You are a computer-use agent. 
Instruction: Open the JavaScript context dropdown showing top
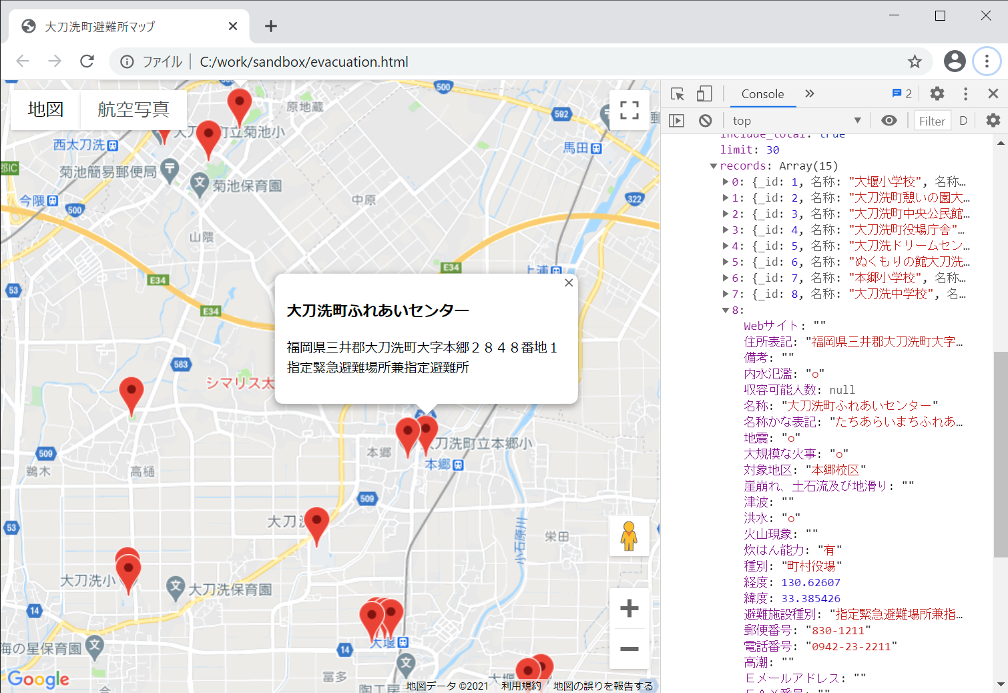pyautogui.click(x=796, y=121)
